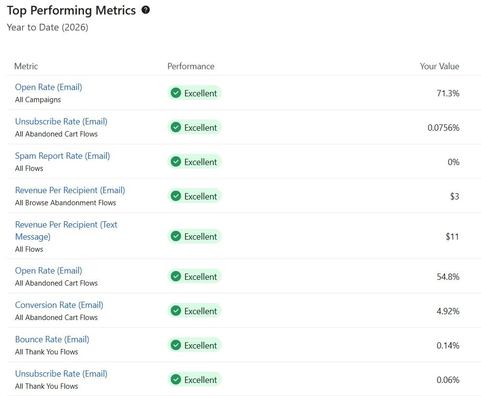The height and width of the screenshot is (396, 481).
Task: Open Open Rate (Email) for All Campaigns
Action: (x=48, y=87)
